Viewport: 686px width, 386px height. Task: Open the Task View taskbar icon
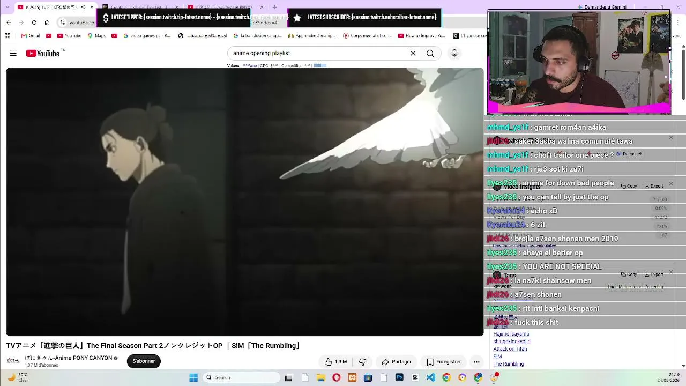(288, 377)
